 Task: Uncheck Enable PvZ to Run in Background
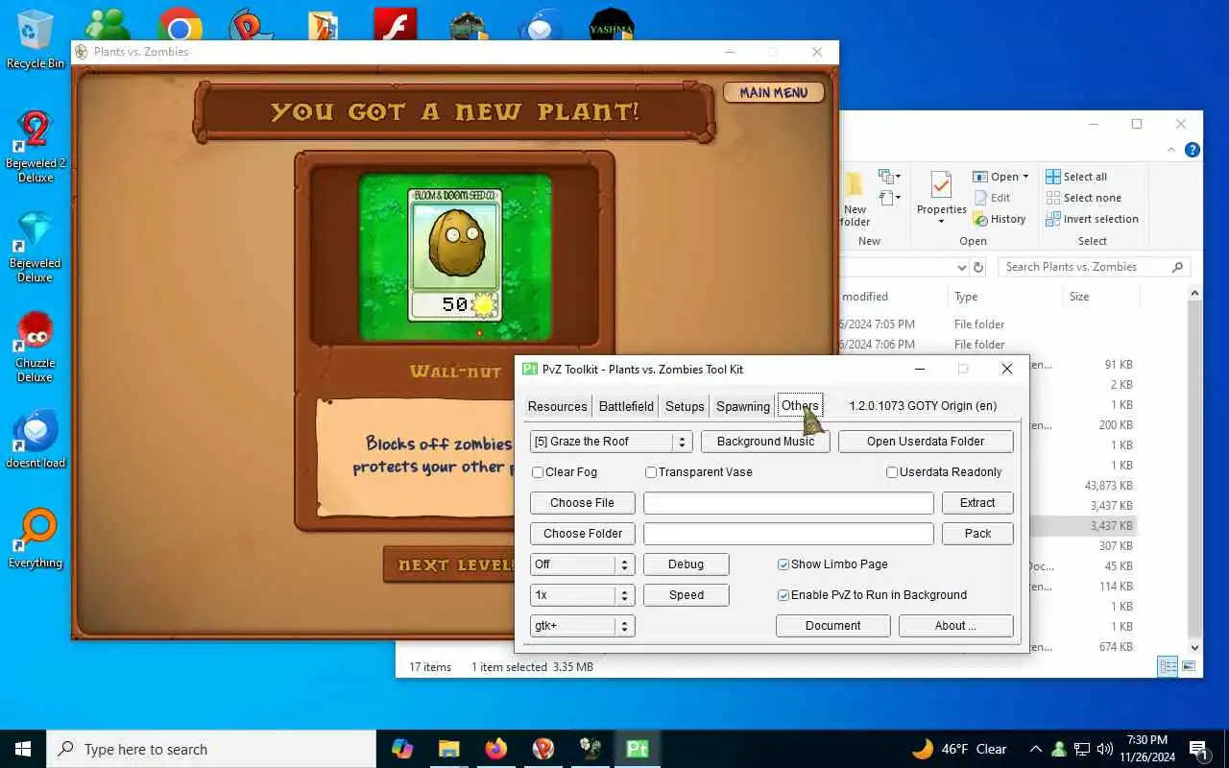pos(783,595)
